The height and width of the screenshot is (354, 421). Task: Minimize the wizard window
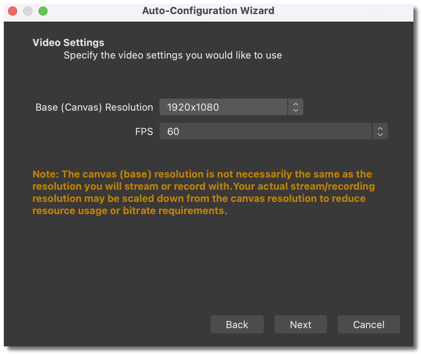tap(28, 11)
